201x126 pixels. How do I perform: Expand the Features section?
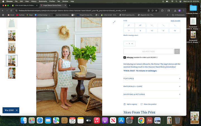180,79
